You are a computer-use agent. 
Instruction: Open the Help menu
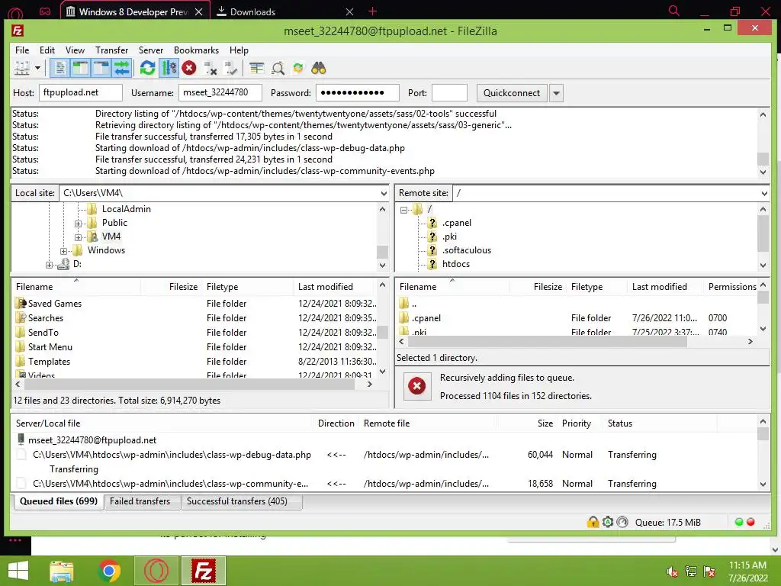click(x=239, y=50)
